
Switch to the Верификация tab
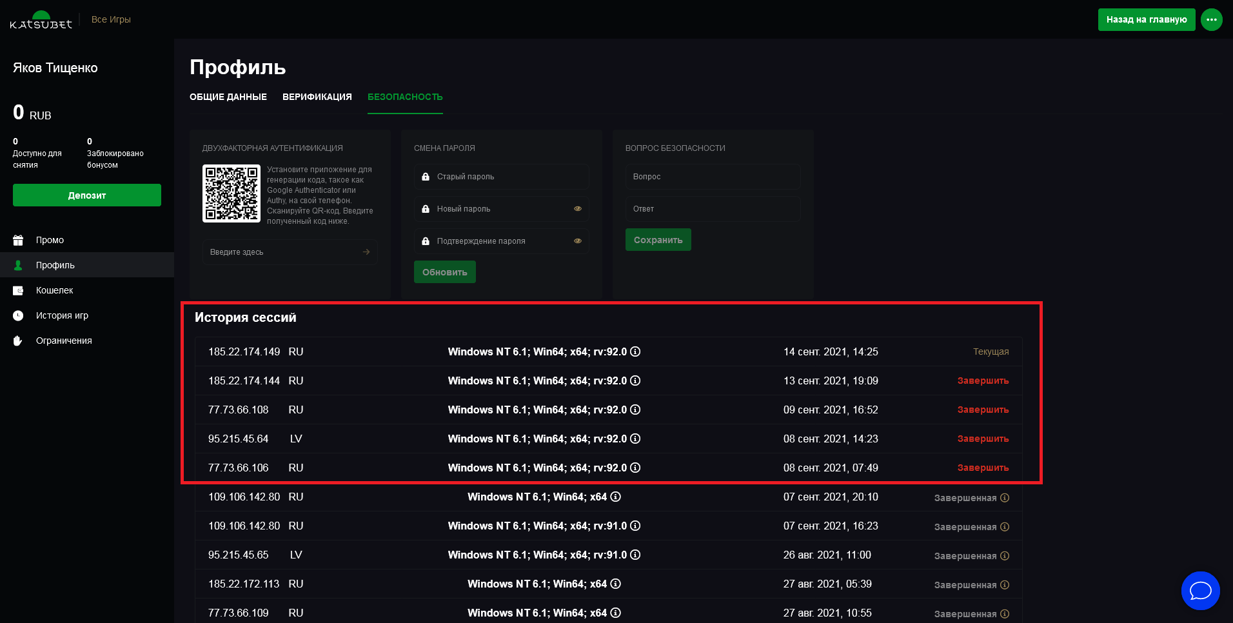pyautogui.click(x=317, y=97)
